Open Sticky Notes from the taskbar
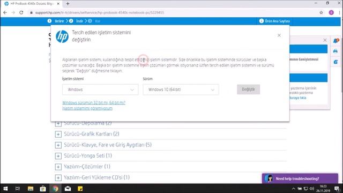The width and height of the screenshot is (343, 193). (80, 188)
